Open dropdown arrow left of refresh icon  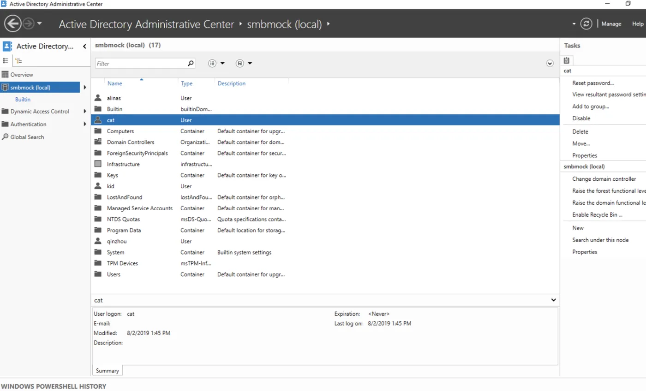574,24
